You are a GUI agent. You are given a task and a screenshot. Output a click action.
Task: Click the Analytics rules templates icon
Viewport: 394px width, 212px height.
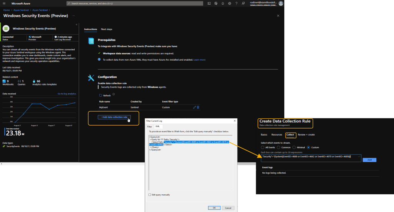pos(34,81)
